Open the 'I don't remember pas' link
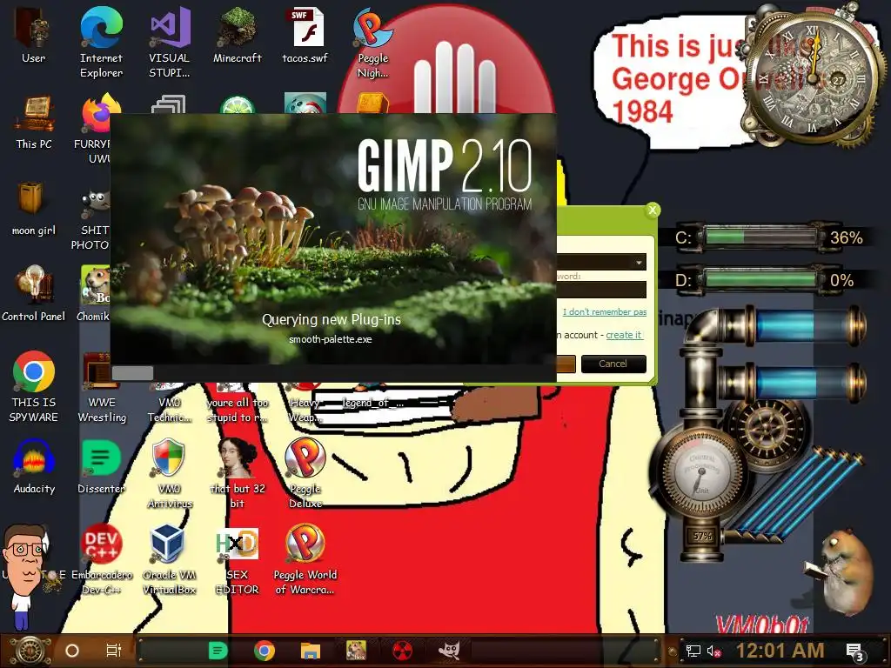891x668 pixels. tap(605, 312)
